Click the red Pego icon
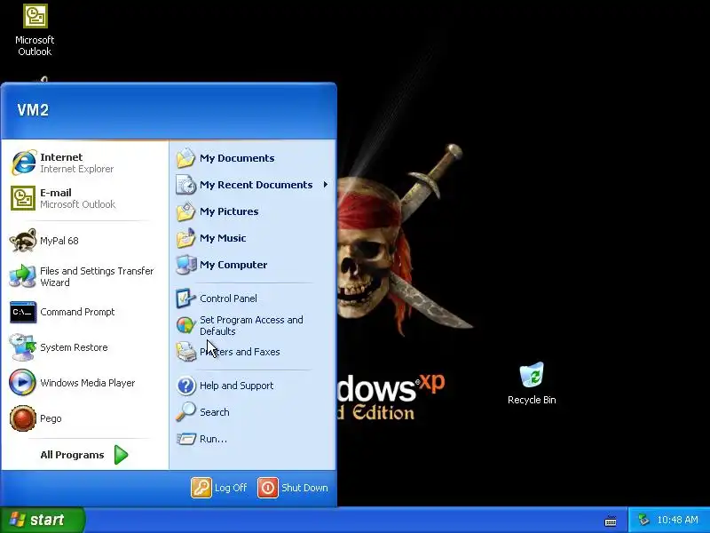Image resolution: width=710 pixels, height=533 pixels. coord(23,418)
